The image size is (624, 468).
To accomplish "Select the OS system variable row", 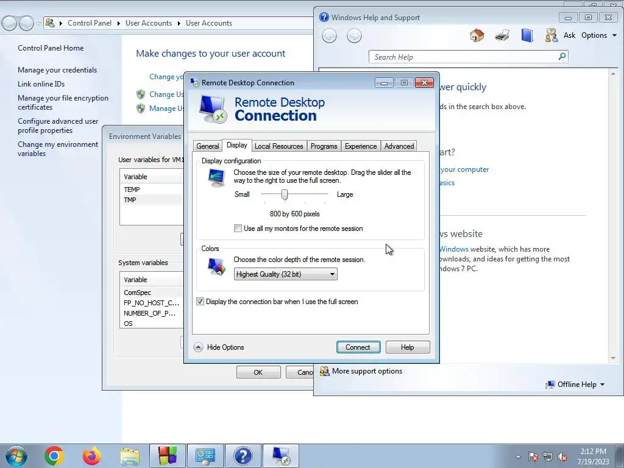I will tap(151, 324).
